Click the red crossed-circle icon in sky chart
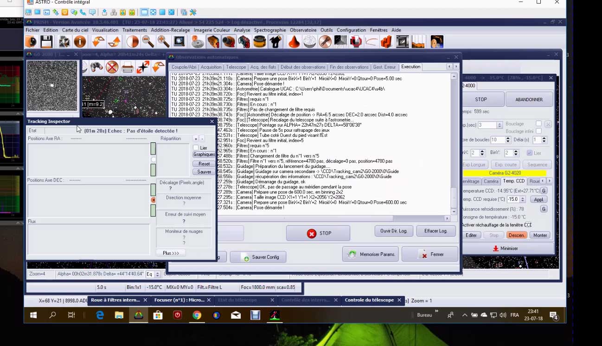The width and height of the screenshot is (602, 346). tap(112, 68)
